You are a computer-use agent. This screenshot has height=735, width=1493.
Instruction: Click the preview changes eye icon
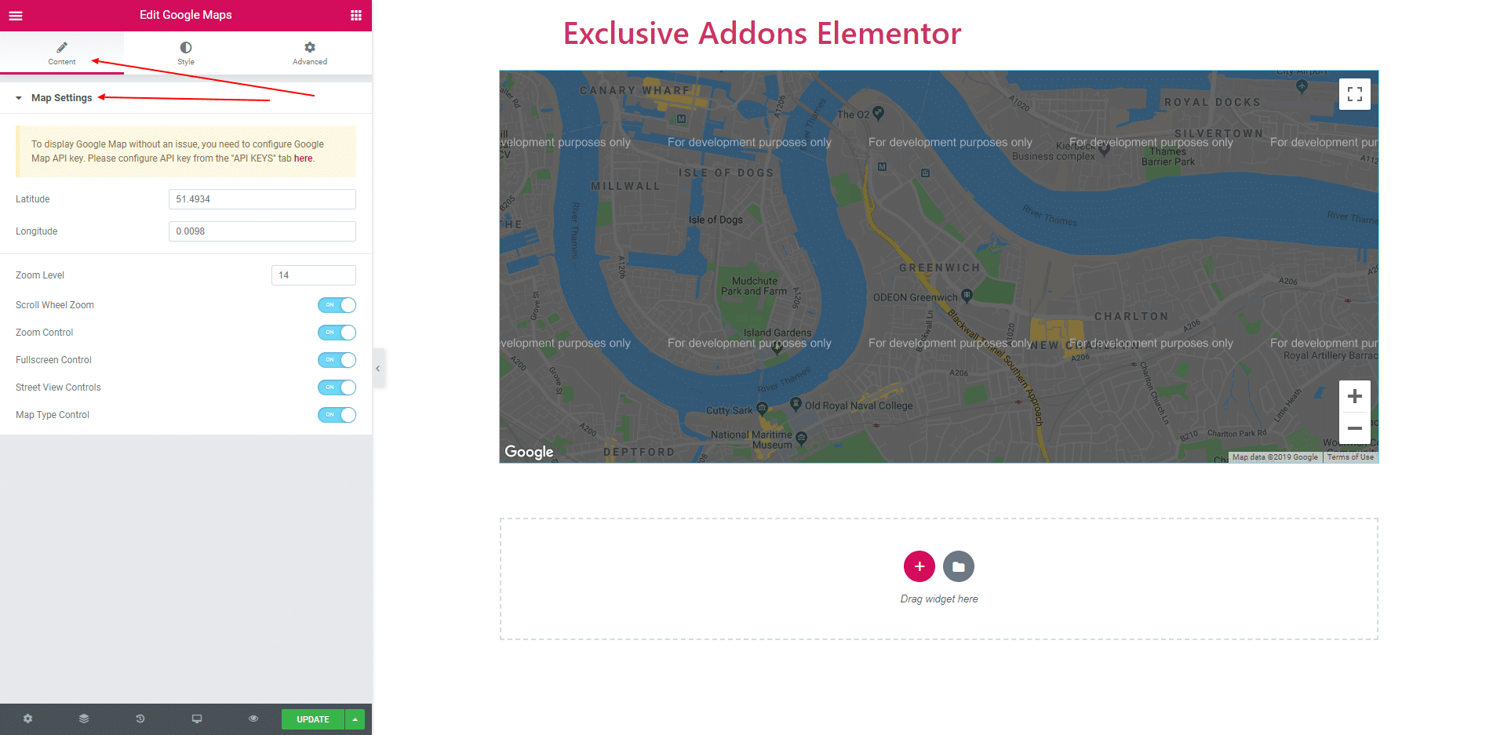(253, 719)
